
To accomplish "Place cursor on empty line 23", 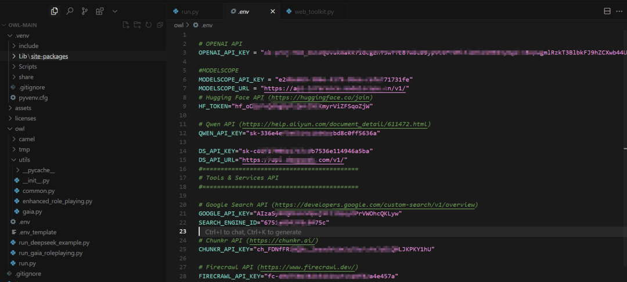I will point(412,232).
